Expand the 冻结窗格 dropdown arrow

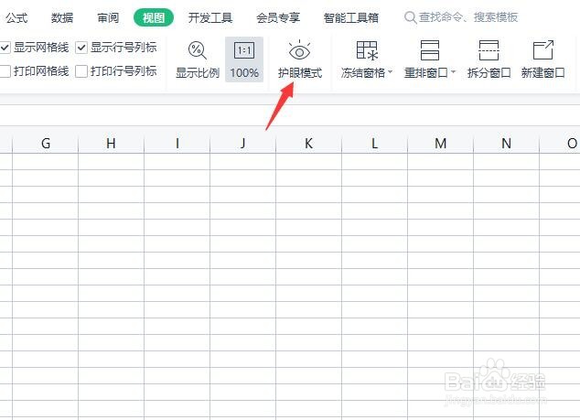pyautogui.click(x=390, y=71)
